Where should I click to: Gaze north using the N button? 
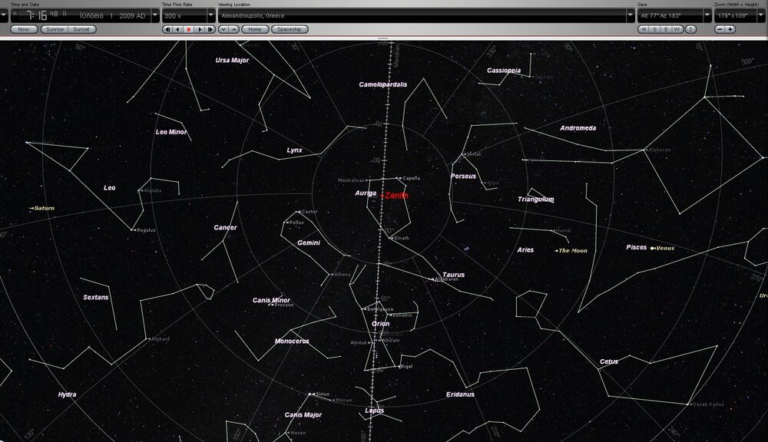pyautogui.click(x=644, y=29)
